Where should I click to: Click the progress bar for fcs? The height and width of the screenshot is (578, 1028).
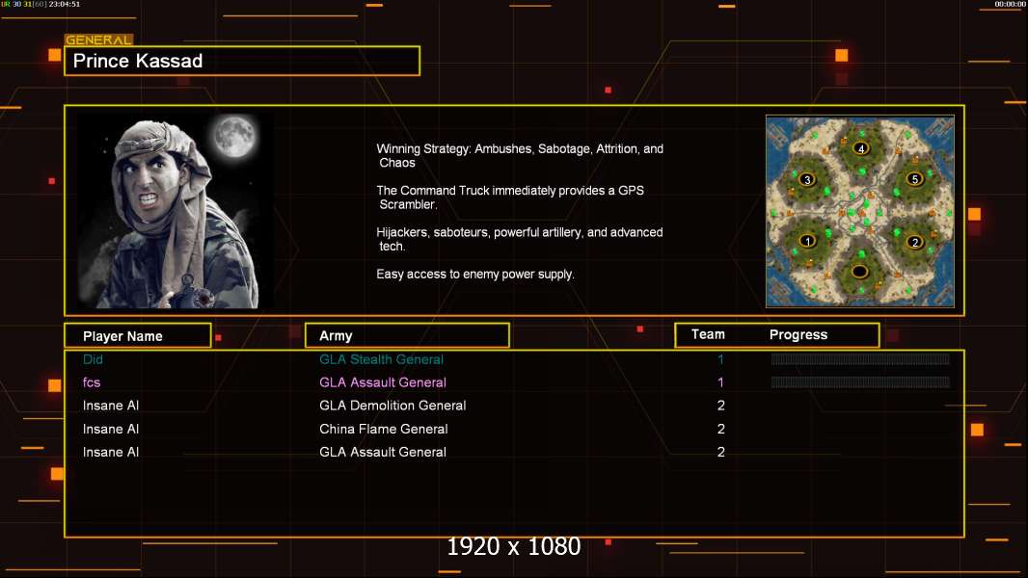(x=860, y=381)
